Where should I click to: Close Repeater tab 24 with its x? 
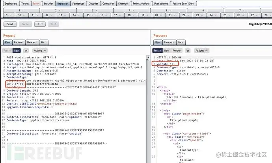point(216,15)
